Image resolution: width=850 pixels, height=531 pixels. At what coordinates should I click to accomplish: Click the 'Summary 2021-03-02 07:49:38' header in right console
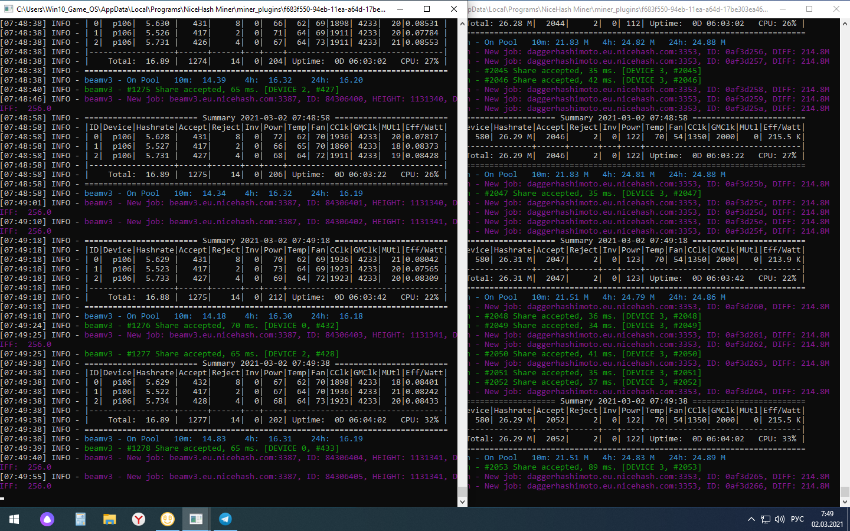pos(624,401)
